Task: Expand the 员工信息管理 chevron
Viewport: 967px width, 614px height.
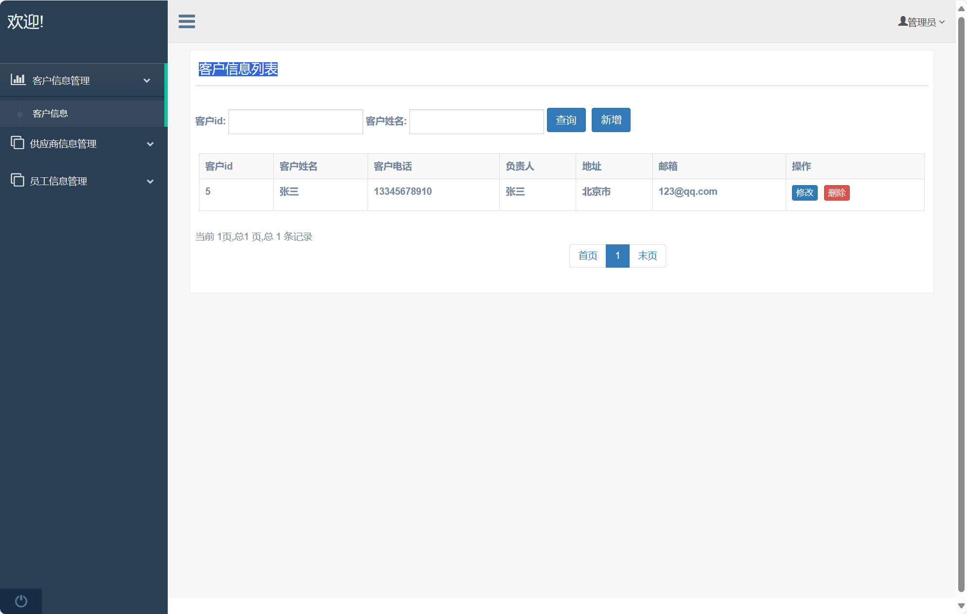Action: [x=150, y=182]
